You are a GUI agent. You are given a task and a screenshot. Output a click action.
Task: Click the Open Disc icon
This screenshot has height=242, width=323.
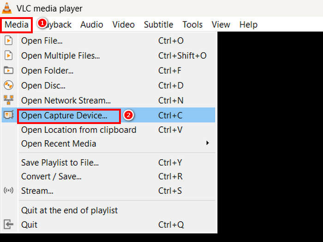coord(8,85)
